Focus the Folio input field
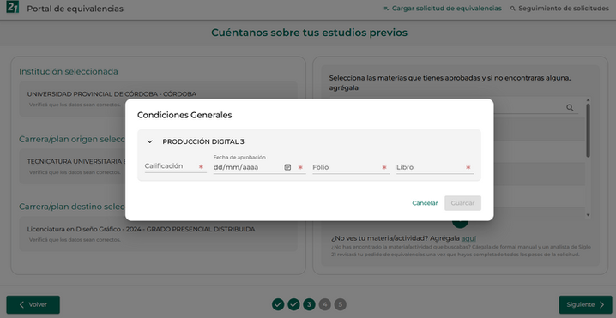 [x=351, y=167]
